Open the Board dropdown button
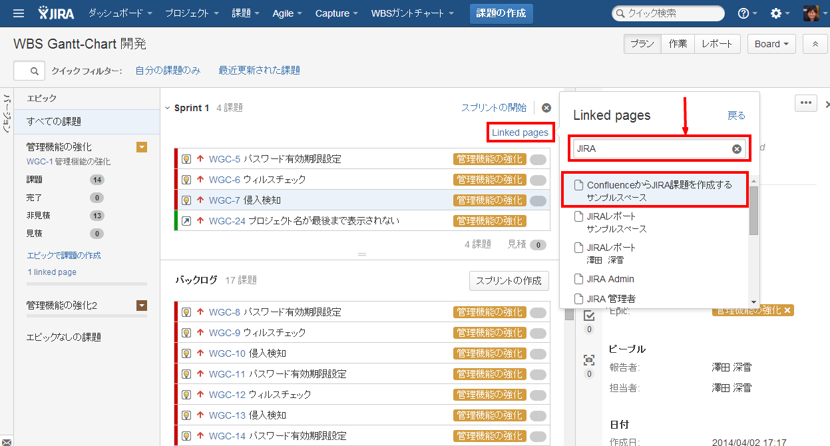 tap(772, 44)
